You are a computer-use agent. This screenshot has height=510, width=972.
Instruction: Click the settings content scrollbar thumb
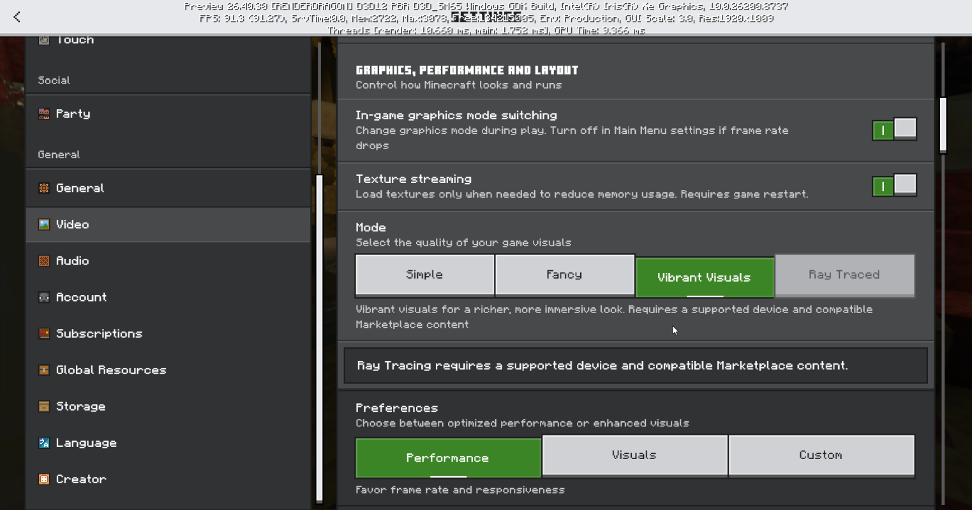pyautogui.click(x=943, y=126)
